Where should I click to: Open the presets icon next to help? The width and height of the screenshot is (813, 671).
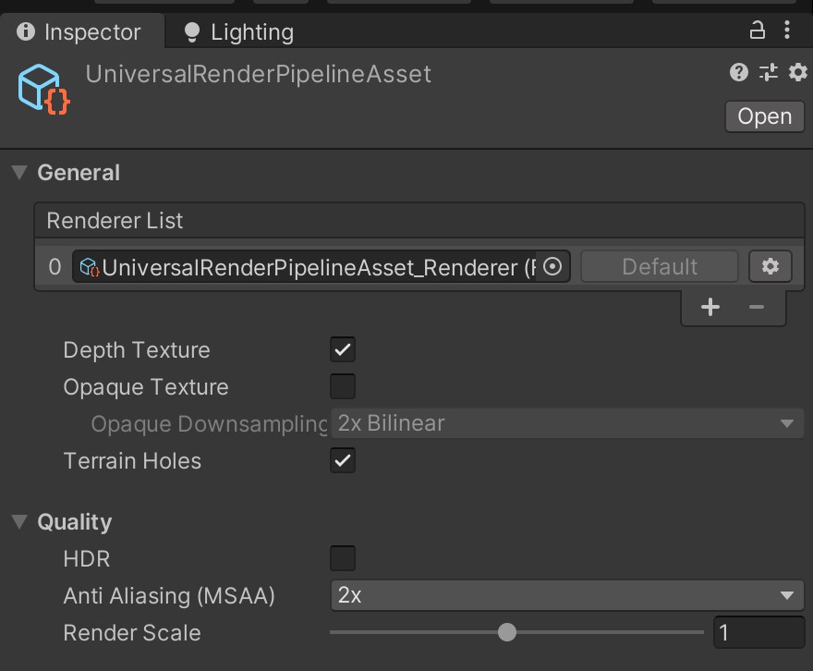766,73
